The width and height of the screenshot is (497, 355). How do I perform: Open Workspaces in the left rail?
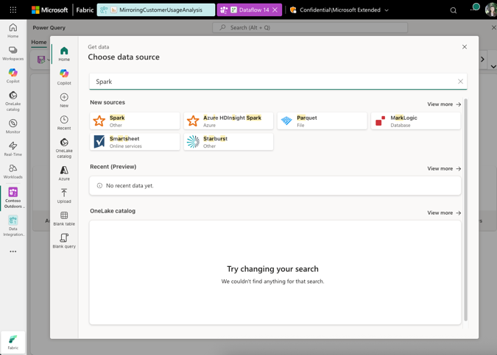point(13,53)
